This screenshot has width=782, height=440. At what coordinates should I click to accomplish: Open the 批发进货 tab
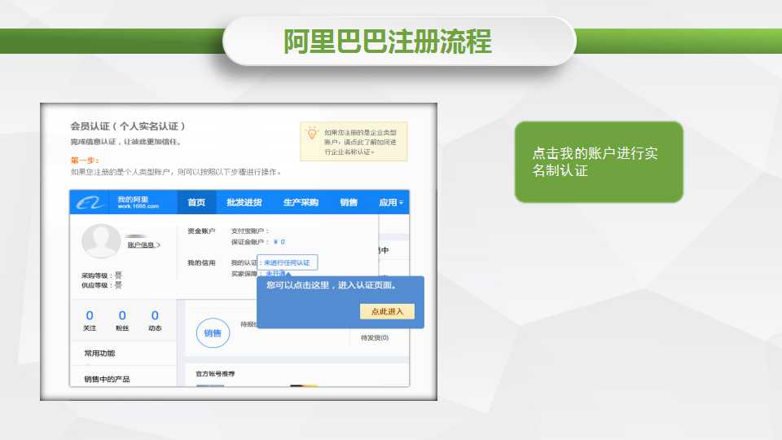pos(244,203)
